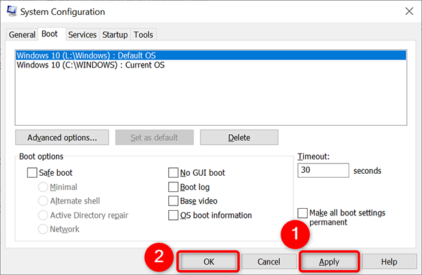Tick the No GUI boot checkbox
The width and height of the screenshot is (422, 275).
[173, 173]
